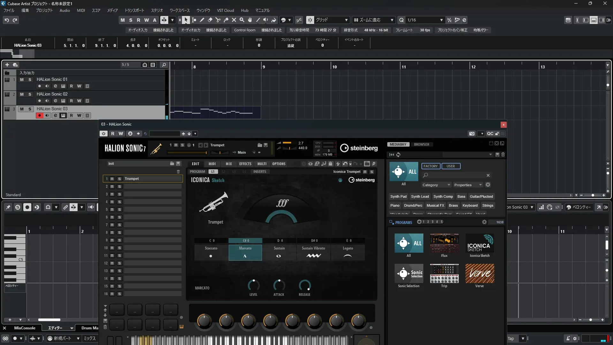Click the Brass category button
Image resolution: width=613 pixels, height=345 pixels.
(453, 206)
